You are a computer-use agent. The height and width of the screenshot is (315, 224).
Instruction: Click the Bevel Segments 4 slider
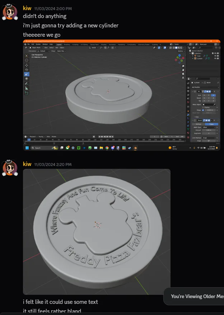click(x=209, y=133)
